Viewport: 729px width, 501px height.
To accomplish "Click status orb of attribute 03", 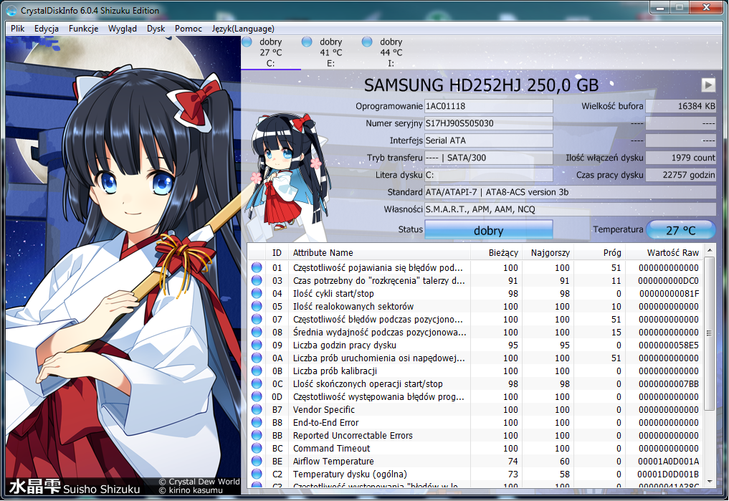I will pyautogui.click(x=257, y=281).
